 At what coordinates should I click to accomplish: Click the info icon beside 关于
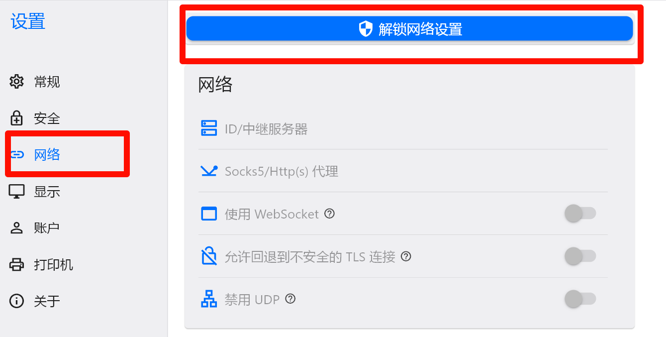(17, 301)
